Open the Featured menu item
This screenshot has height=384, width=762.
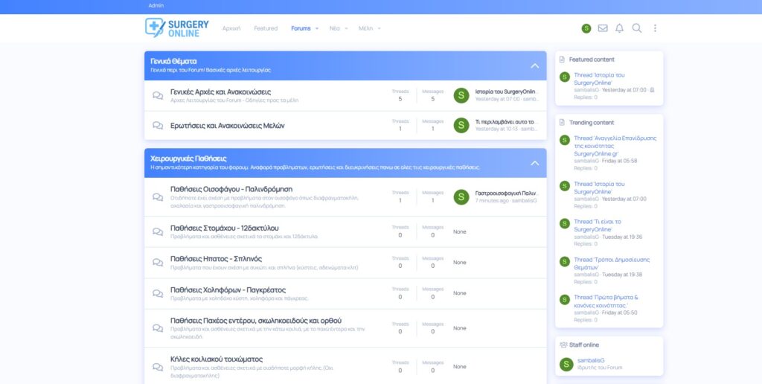[266, 28]
